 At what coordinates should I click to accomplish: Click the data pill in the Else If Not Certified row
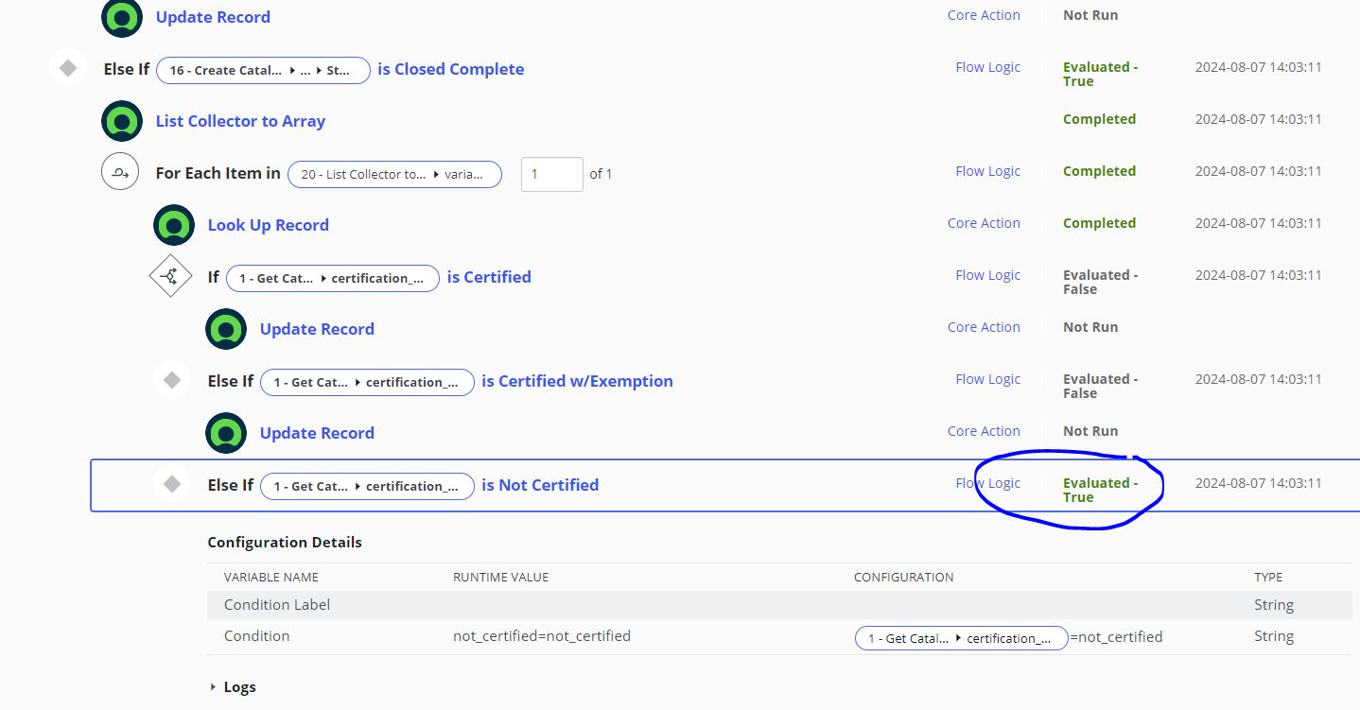367,486
